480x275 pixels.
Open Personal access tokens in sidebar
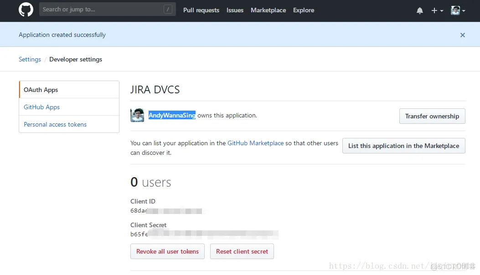coord(69,124)
